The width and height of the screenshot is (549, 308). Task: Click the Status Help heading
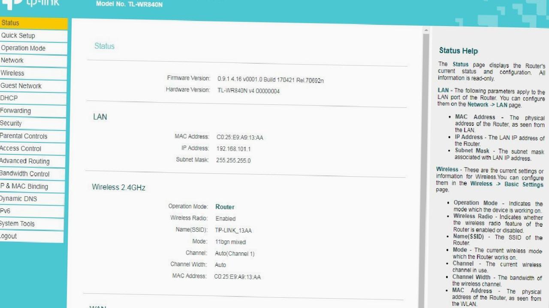coord(459,51)
